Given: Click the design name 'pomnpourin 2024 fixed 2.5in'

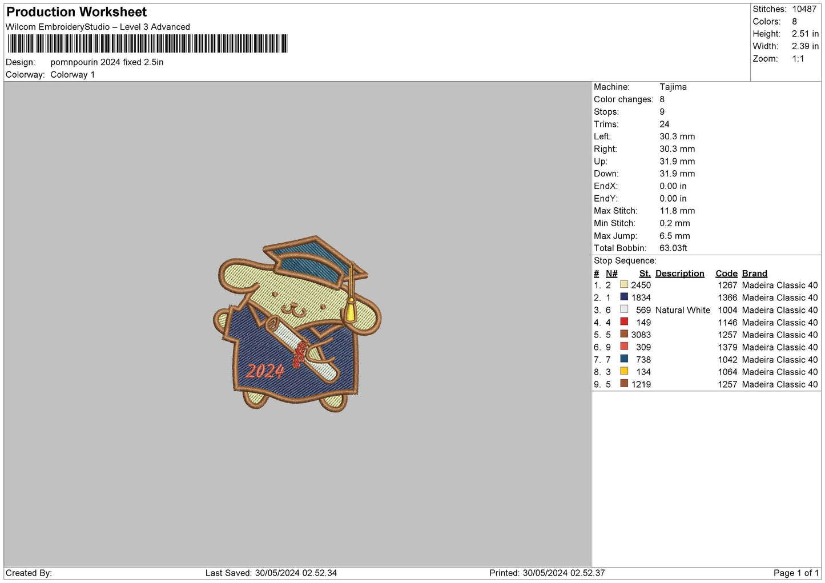Looking at the screenshot, I should click(x=107, y=62).
